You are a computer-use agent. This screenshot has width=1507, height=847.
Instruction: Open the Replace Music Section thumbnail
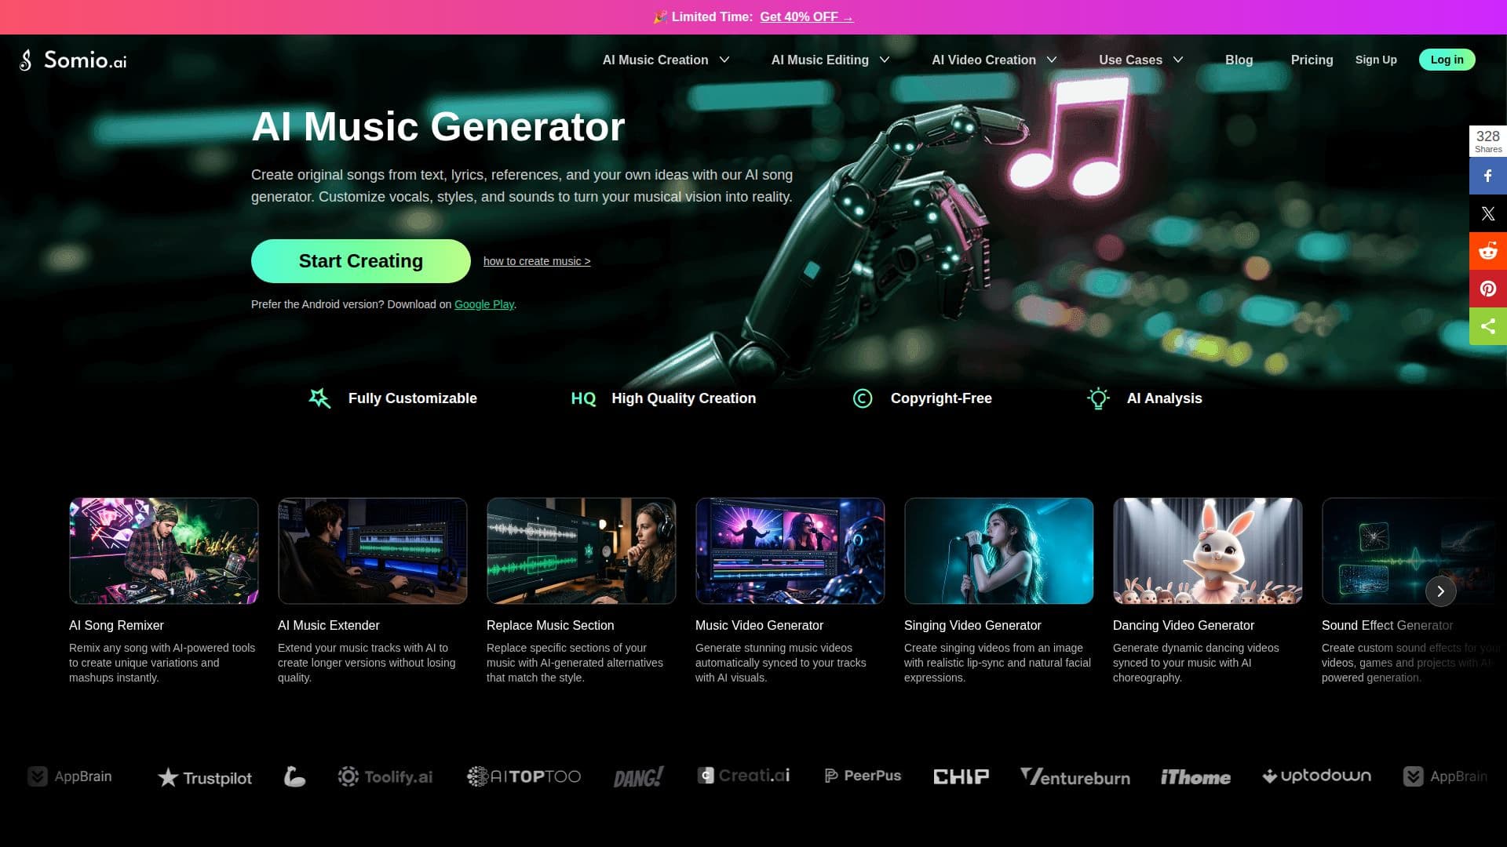coord(581,551)
